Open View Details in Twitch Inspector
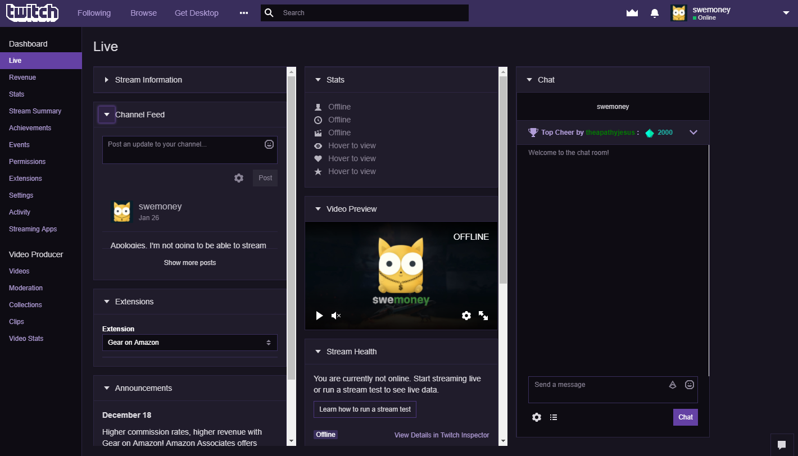Screen dimensions: 798x456 point(442,435)
